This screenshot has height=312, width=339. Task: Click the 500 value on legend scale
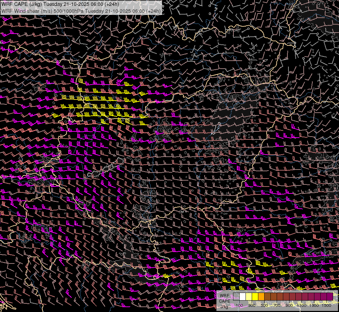coord(265,305)
